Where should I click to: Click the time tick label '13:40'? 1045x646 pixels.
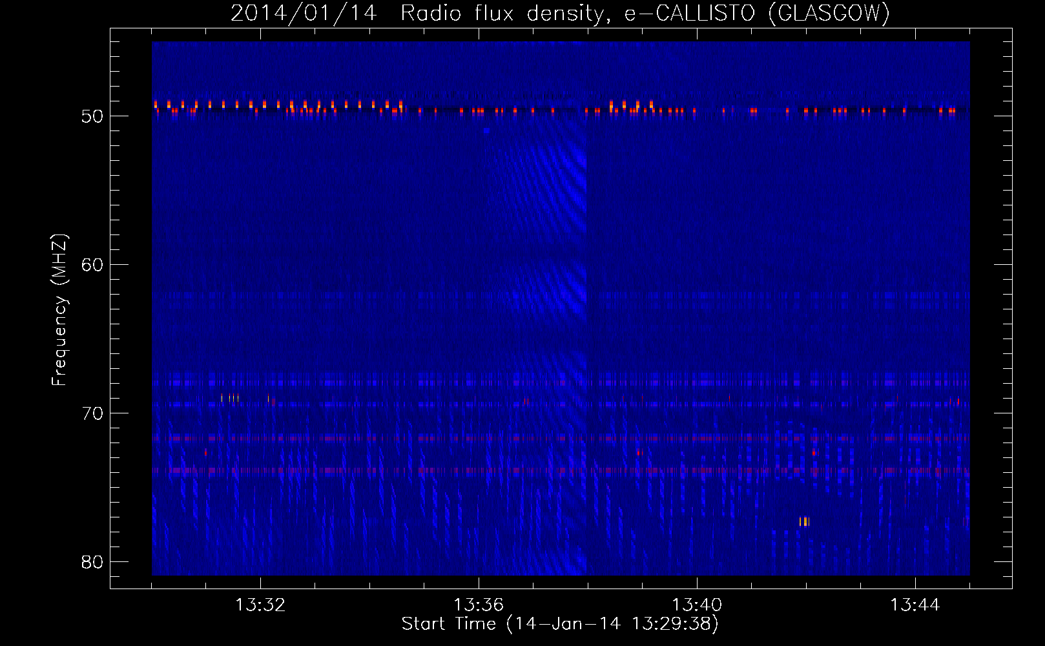coord(697,605)
